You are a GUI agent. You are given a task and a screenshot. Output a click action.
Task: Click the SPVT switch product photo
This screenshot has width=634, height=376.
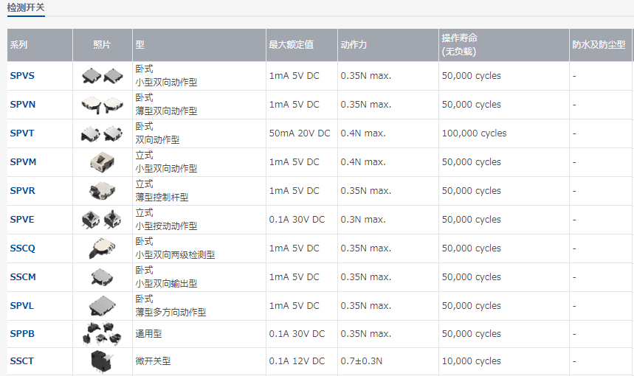(x=102, y=133)
